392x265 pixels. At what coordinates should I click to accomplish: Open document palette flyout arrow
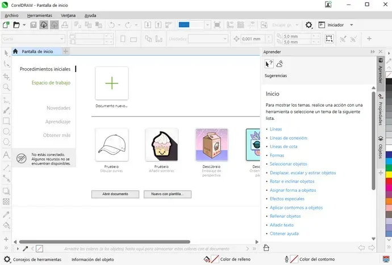click(18, 249)
